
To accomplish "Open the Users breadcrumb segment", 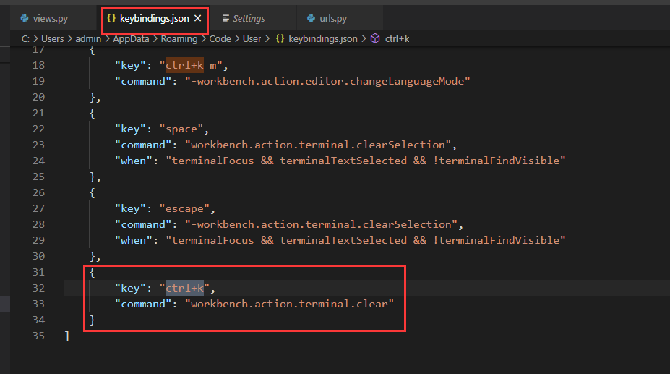I will 53,38.
